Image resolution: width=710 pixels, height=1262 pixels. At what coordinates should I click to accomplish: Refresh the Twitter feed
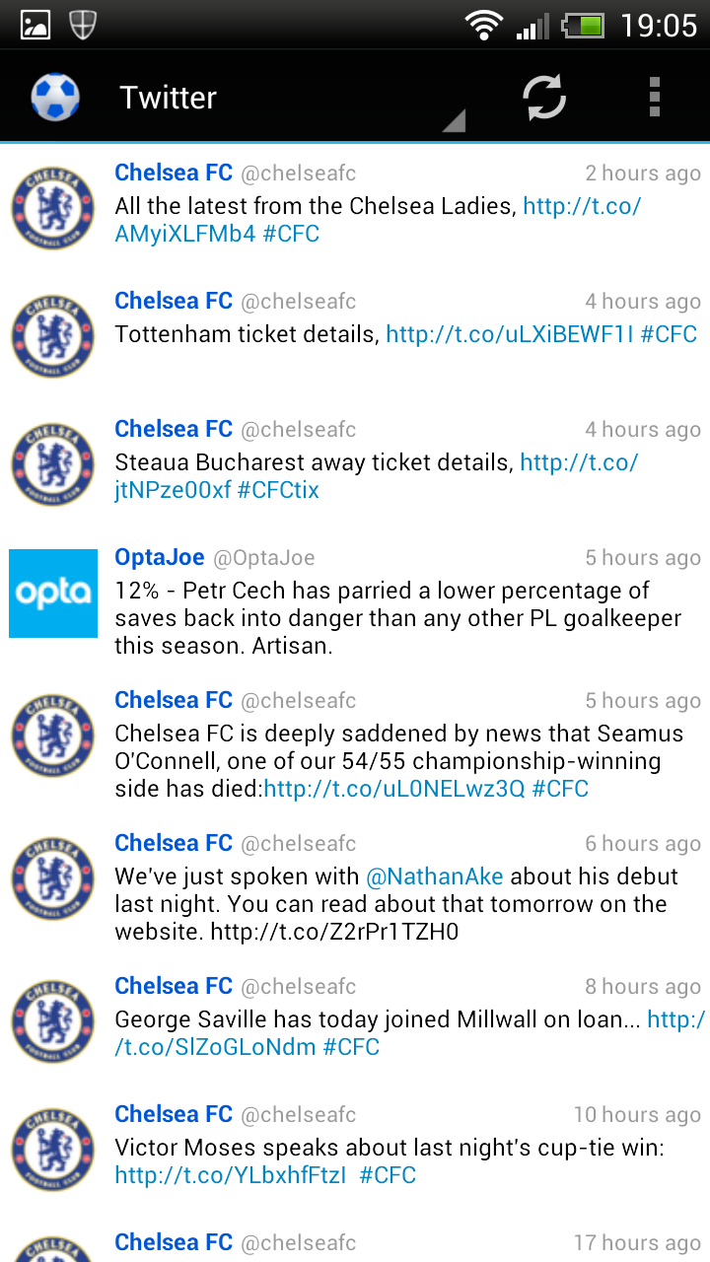[544, 97]
